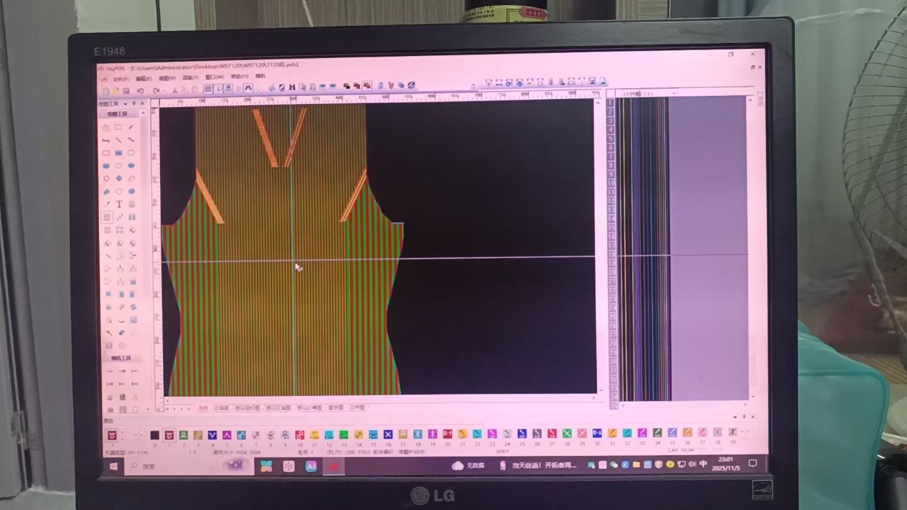The height and width of the screenshot is (510, 907).
Task: Open the color panel options dropdown arrow
Action: (735, 417)
